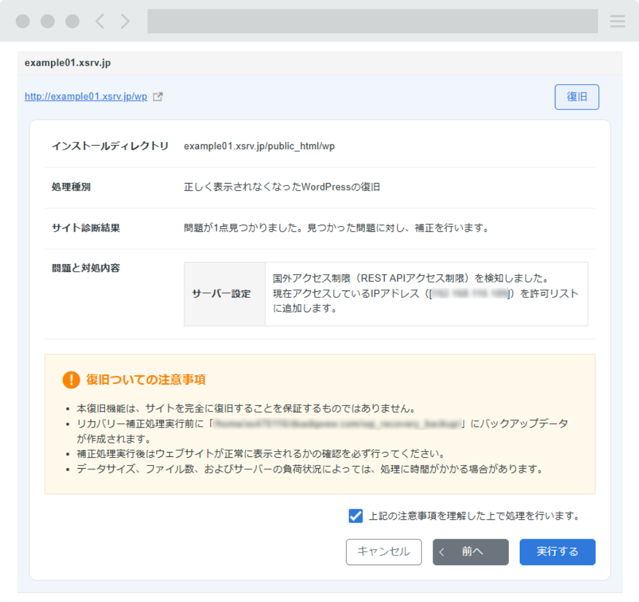Screen dimensions: 639x602
Task: Click the 復旧ついての注意事項 heading
Action: [x=146, y=380]
